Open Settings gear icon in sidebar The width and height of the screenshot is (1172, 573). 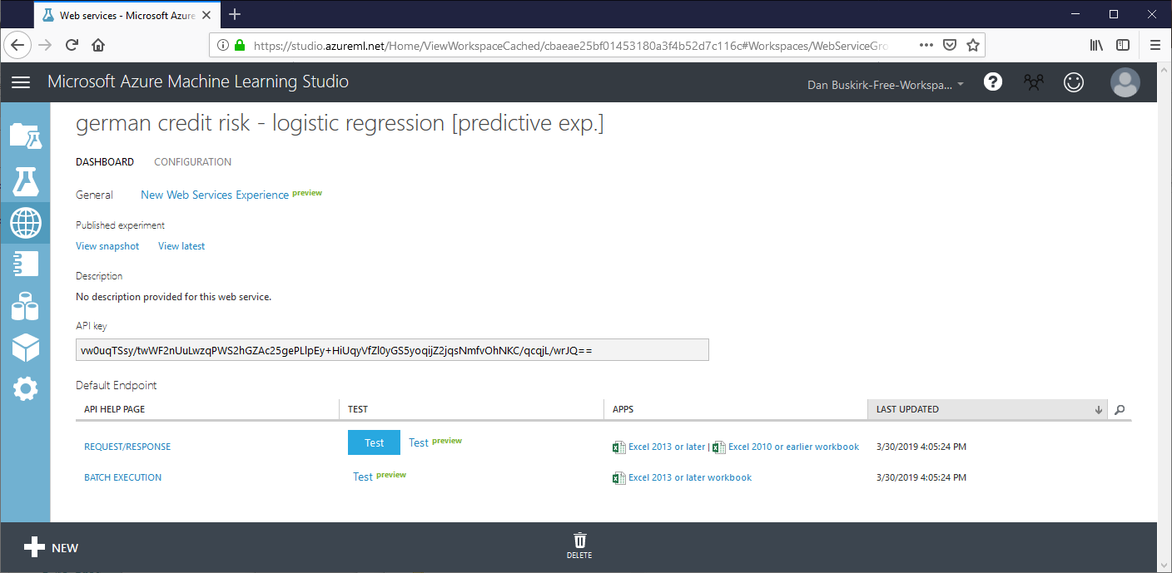25,388
